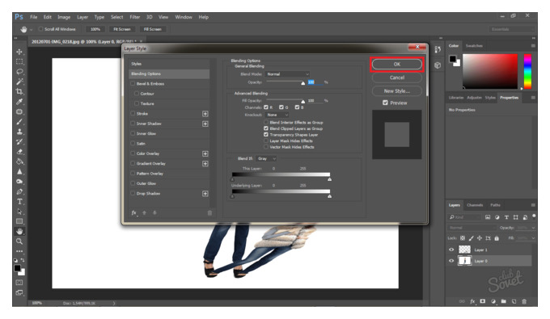This screenshot has height=319, width=550.
Task: Click the fx icon in Layer Style dialog
Action: coord(134,212)
